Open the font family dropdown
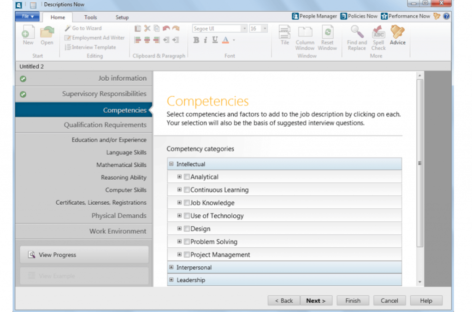472x312 pixels. coord(245,28)
